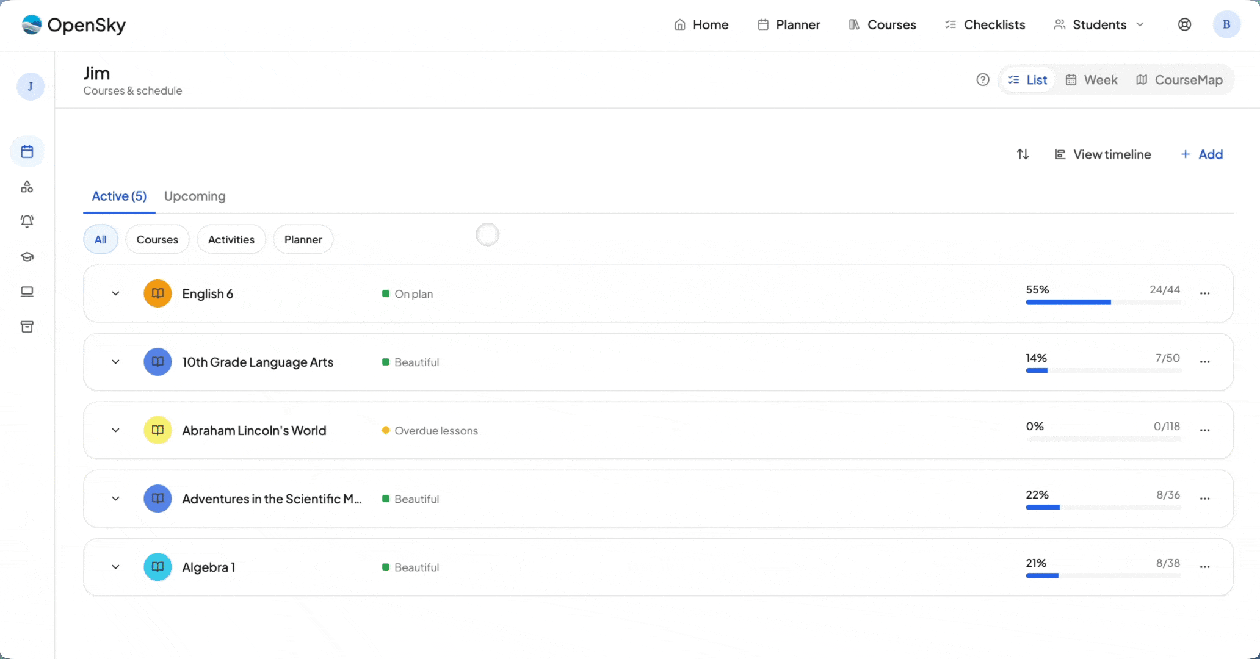Select the calendar schedule sidebar icon
The height and width of the screenshot is (659, 1260).
[27, 151]
